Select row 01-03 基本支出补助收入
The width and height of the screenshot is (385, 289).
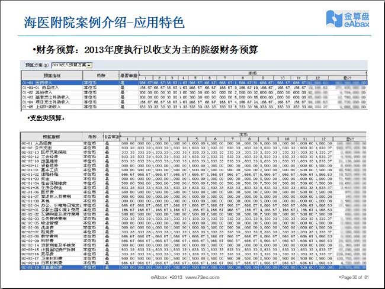(x=194, y=97)
